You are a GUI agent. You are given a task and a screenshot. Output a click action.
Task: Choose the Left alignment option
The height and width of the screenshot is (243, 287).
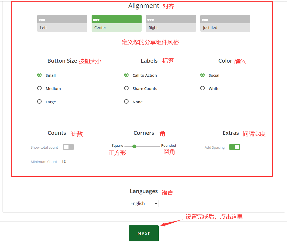pos(62,23)
